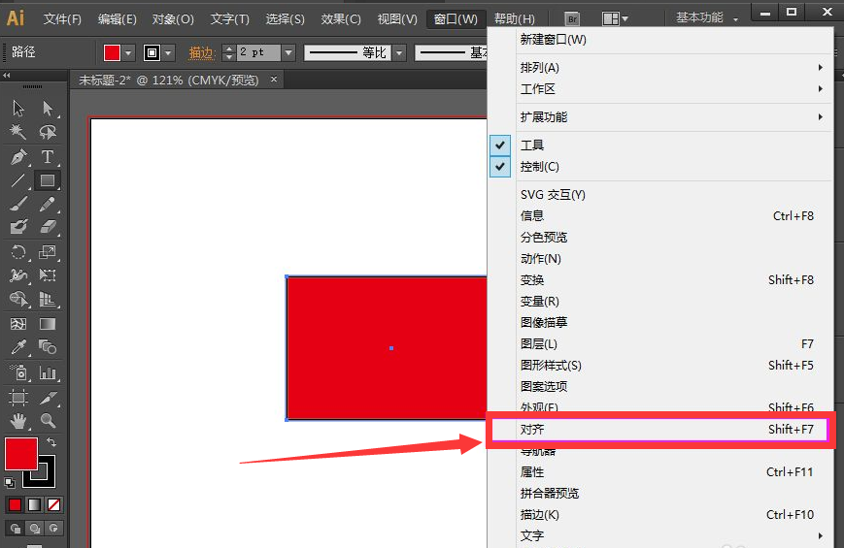Select the Paintbrush tool
The height and width of the screenshot is (548, 844).
(18, 205)
